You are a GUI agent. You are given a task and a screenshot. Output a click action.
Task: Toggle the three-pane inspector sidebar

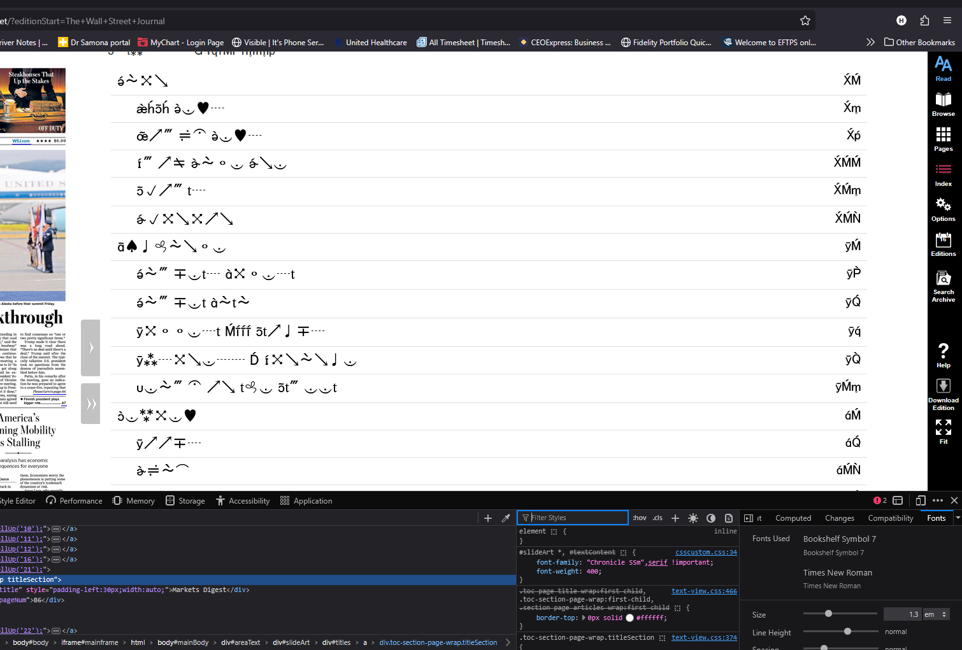[x=749, y=518]
